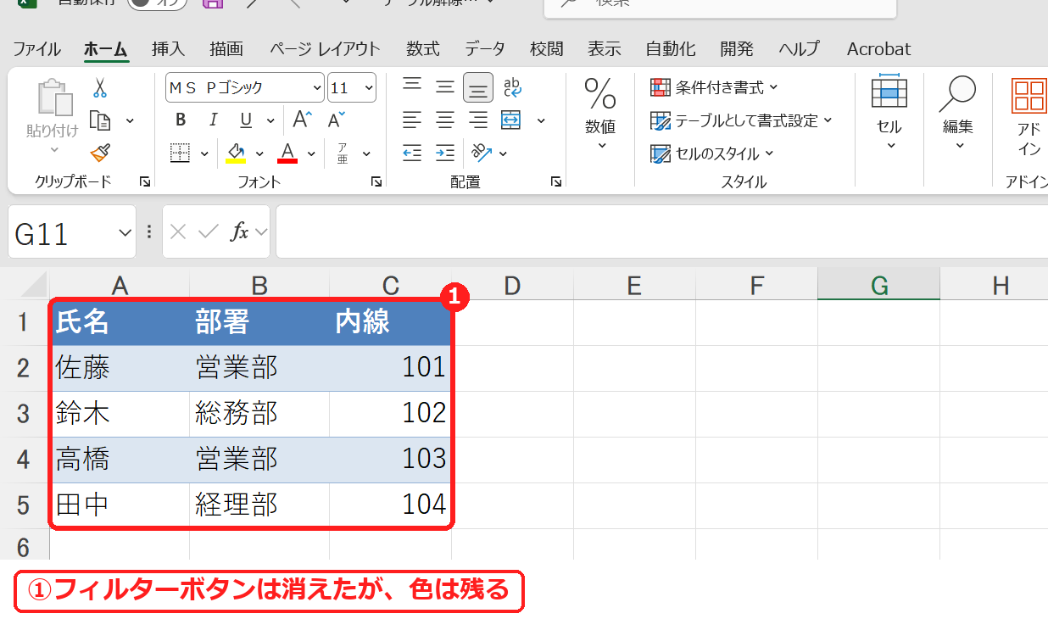This screenshot has width=1048, height=619.
Task: Click the phonetic guide (furigana) icon
Action: pyautogui.click(x=343, y=153)
